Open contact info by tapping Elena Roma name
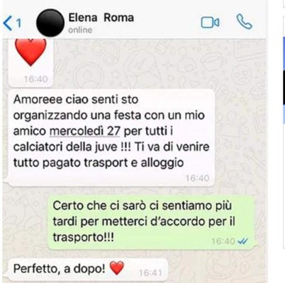Viewport: 285px width, 283px height. 101,18
